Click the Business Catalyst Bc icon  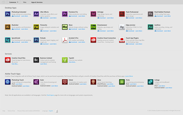coord(36,60)
